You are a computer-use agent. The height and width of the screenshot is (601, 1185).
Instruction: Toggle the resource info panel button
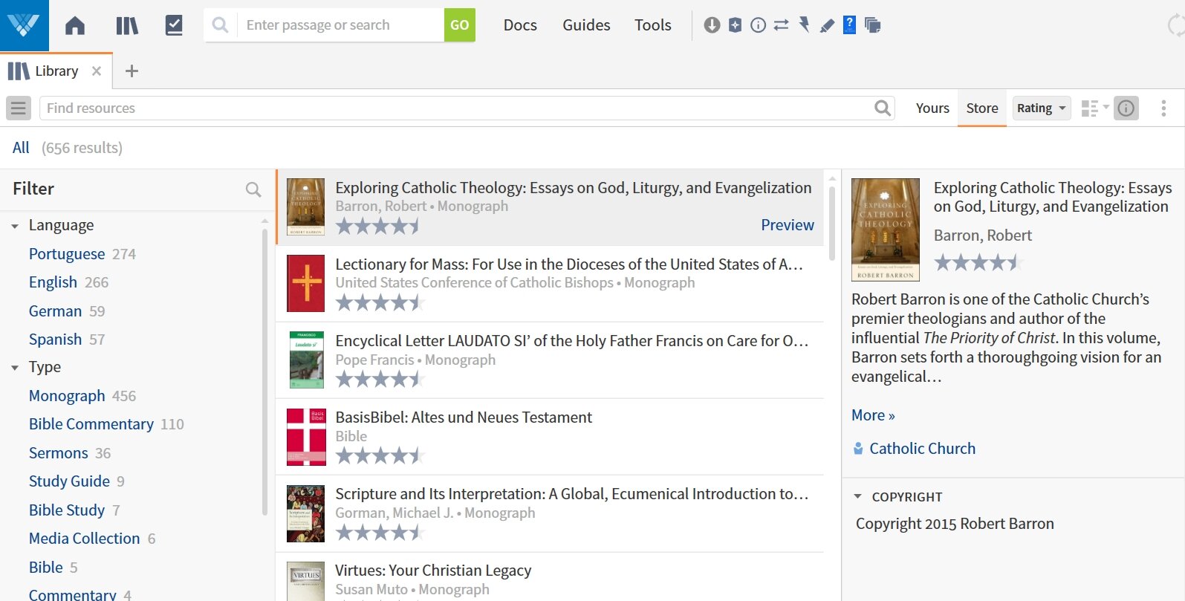(1126, 108)
